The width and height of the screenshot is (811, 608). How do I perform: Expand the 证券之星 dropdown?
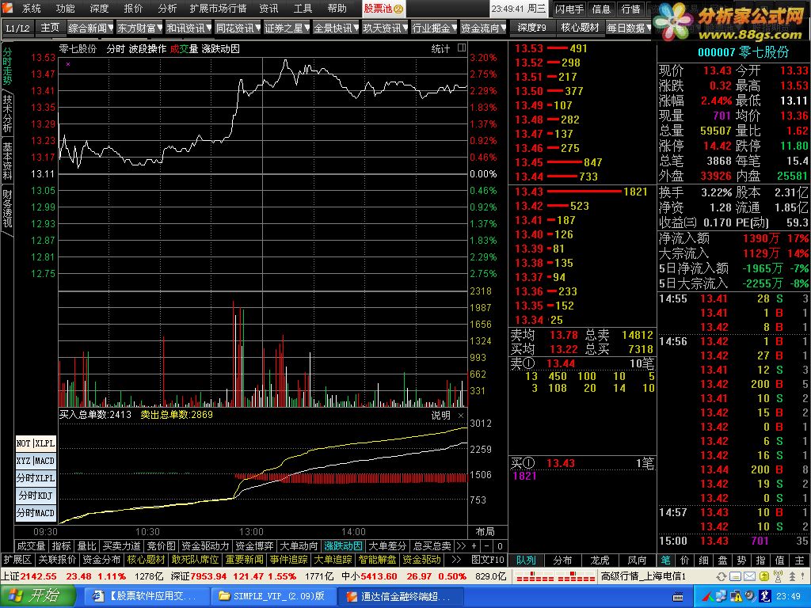(x=287, y=28)
